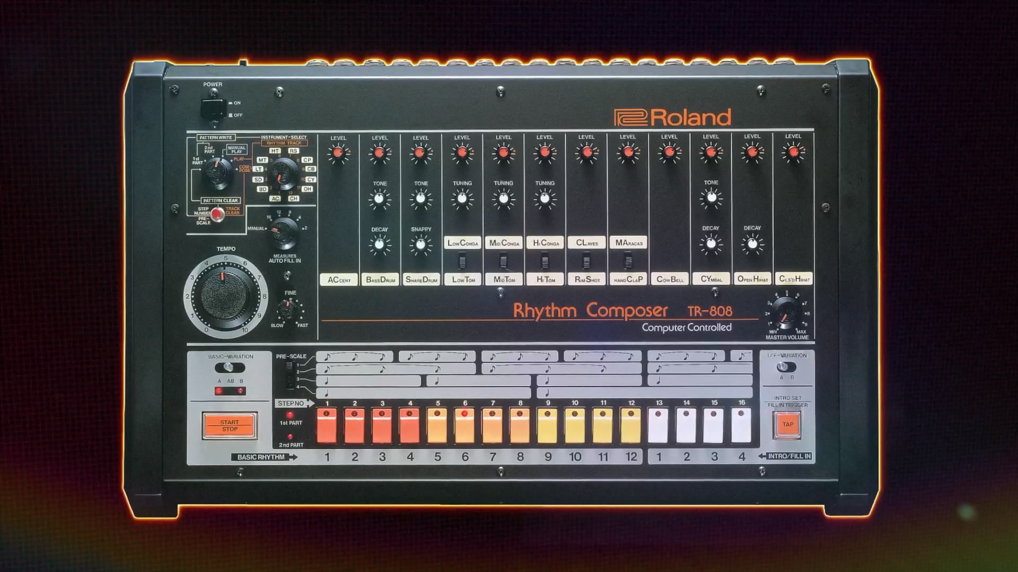The width and height of the screenshot is (1018, 572).
Task: Click the Roland logo
Action: 673,118
